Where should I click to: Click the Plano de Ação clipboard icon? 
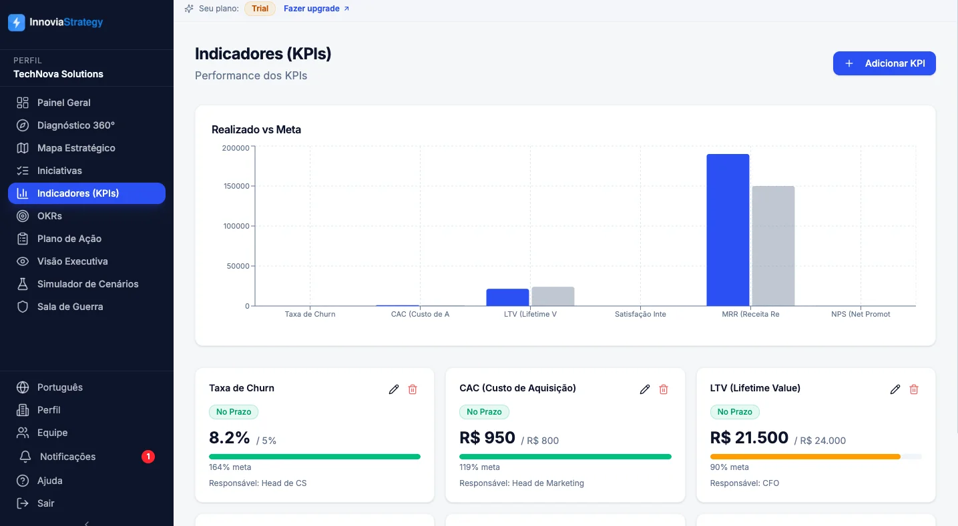pyautogui.click(x=23, y=239)
